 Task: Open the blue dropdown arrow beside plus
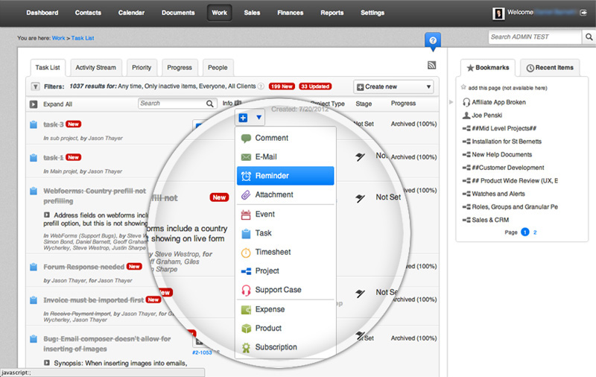coord(259,118)
